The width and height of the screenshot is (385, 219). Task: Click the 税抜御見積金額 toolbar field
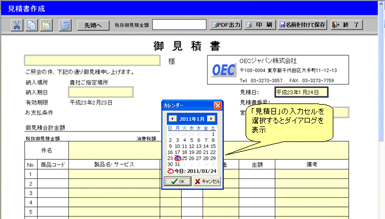pyautogui.click(x=179, y=25)
